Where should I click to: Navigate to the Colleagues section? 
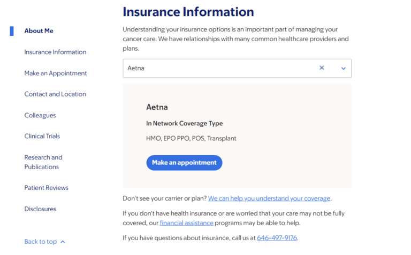40,115
